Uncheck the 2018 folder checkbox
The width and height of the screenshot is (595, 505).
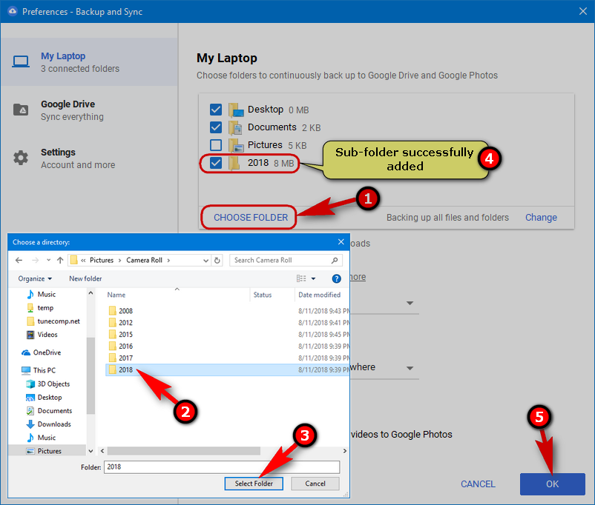tap(216, 163)
